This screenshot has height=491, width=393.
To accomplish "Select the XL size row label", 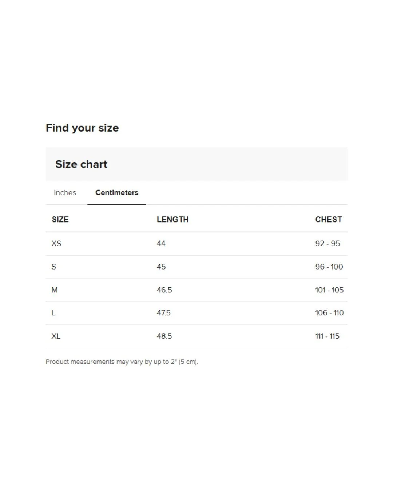I will point(56,336).
